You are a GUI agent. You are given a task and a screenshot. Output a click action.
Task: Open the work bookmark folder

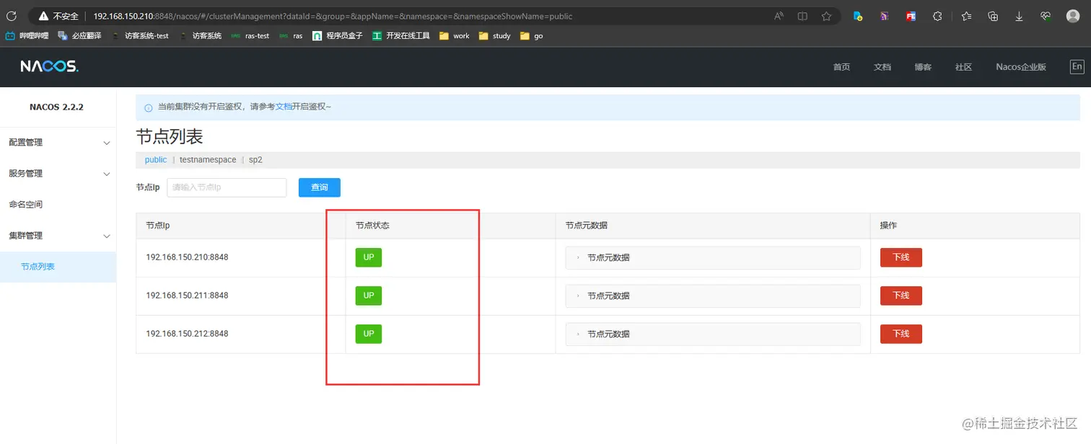coord(455,35)
